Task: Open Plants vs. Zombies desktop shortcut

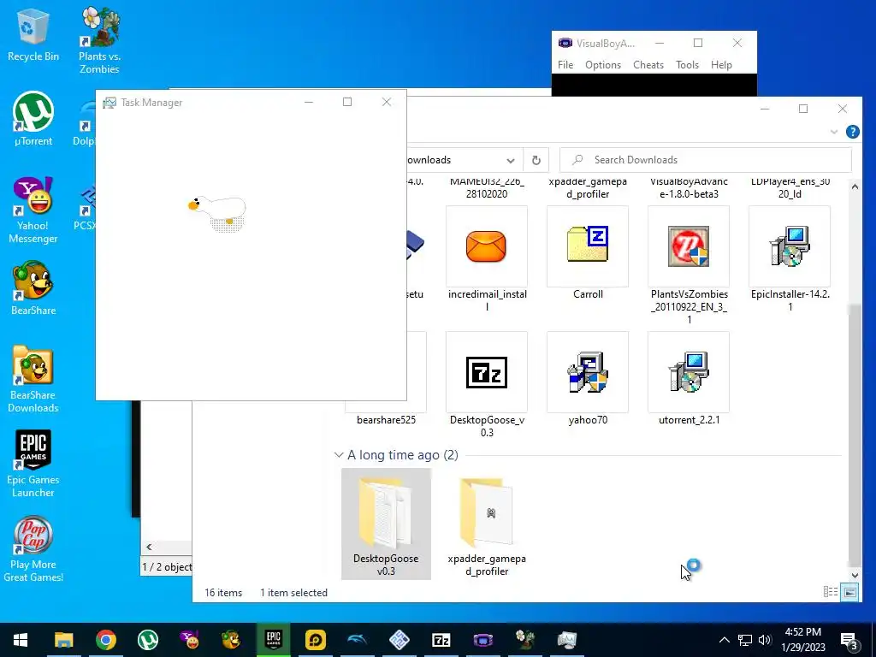Action: point(99,40)
